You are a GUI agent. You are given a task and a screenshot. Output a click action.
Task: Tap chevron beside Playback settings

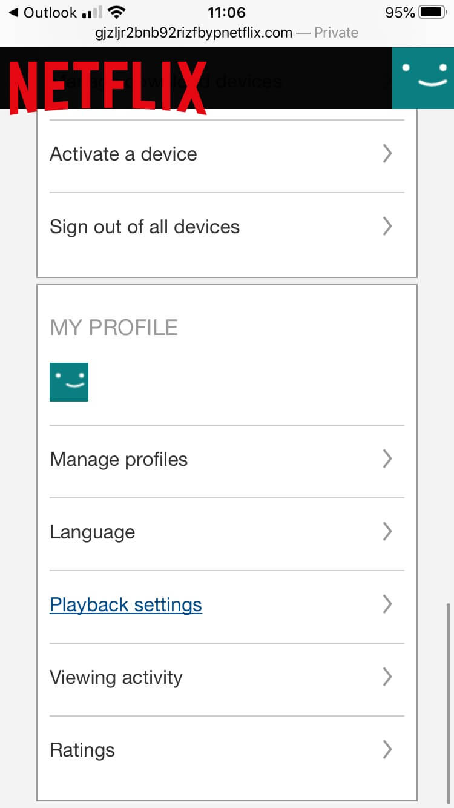tap(388, 604)
